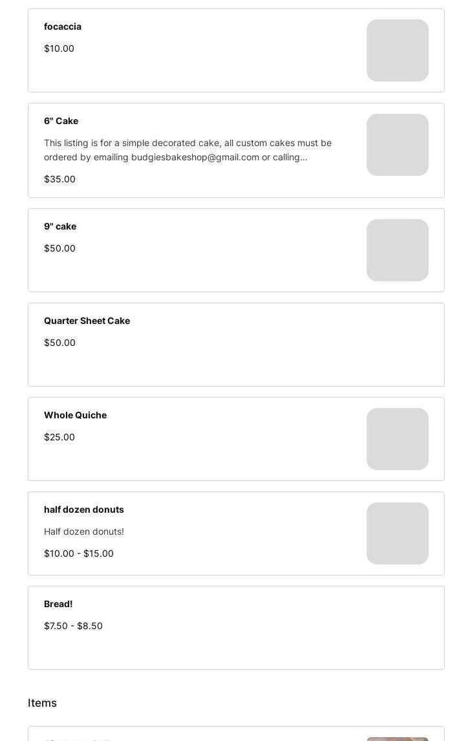The image size is (472, 741).
Task: Click the focaccia image placeholder
Action: click(x=397, y=50)
